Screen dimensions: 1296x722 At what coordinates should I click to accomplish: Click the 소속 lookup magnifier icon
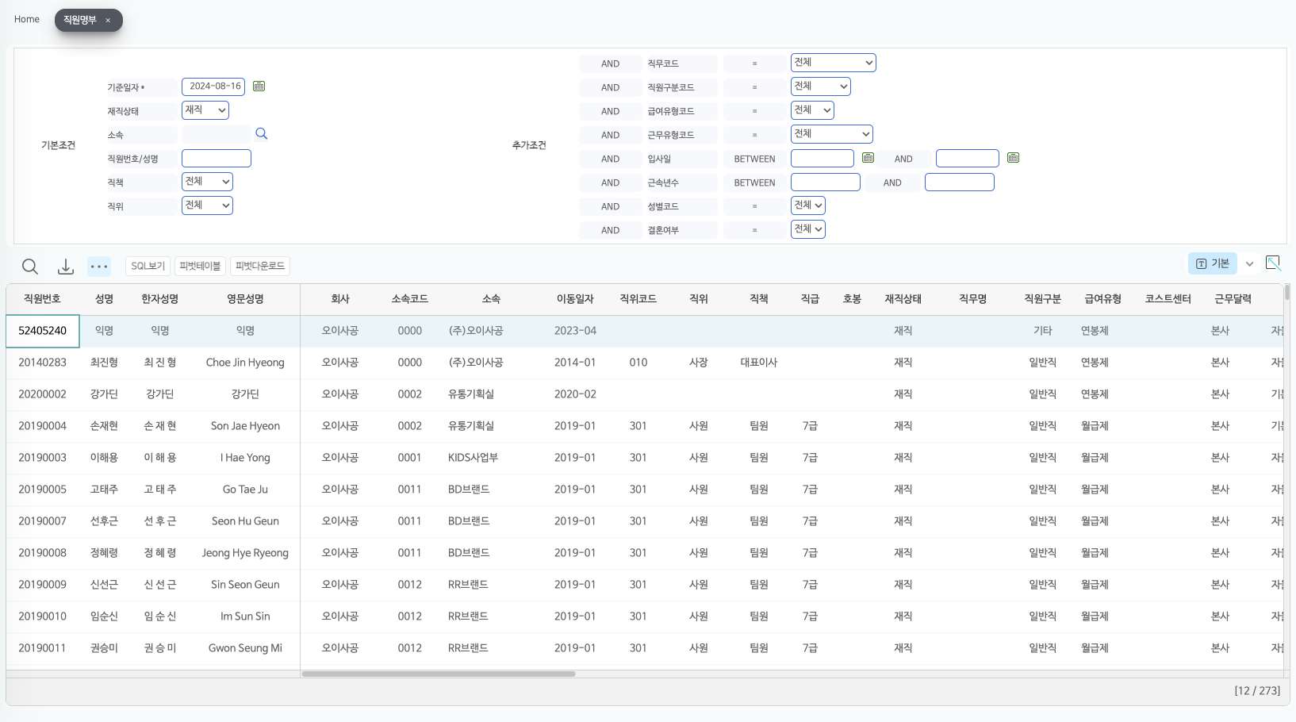(x=261, y=134)
